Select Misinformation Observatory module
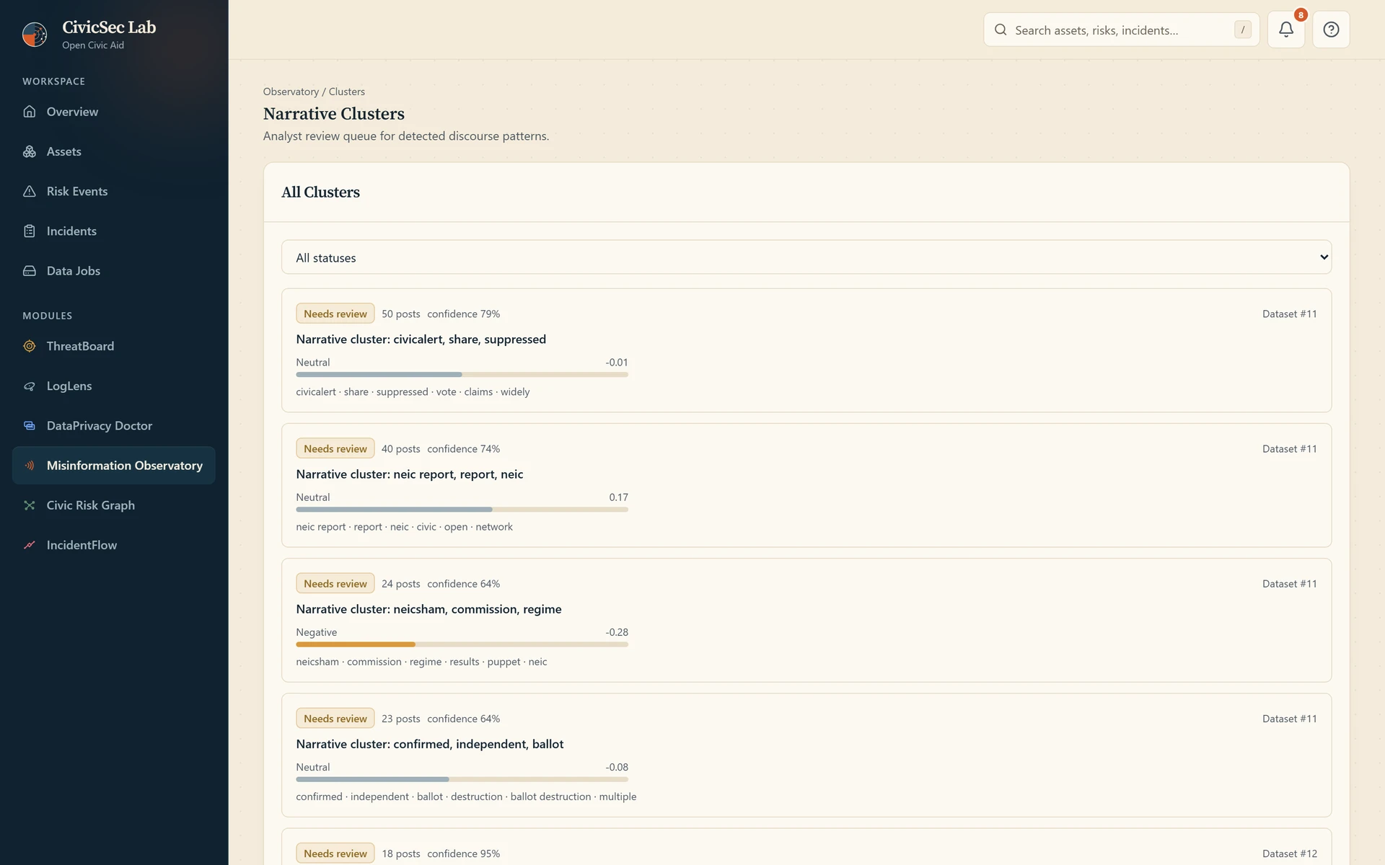Image resolution: width=1385 pixels, height=865 pixels. tap(114, 465)
